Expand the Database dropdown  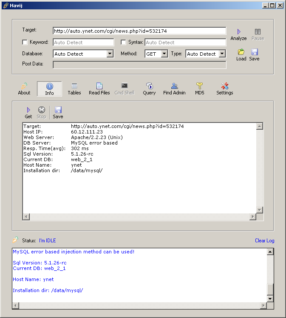(110, 54)
